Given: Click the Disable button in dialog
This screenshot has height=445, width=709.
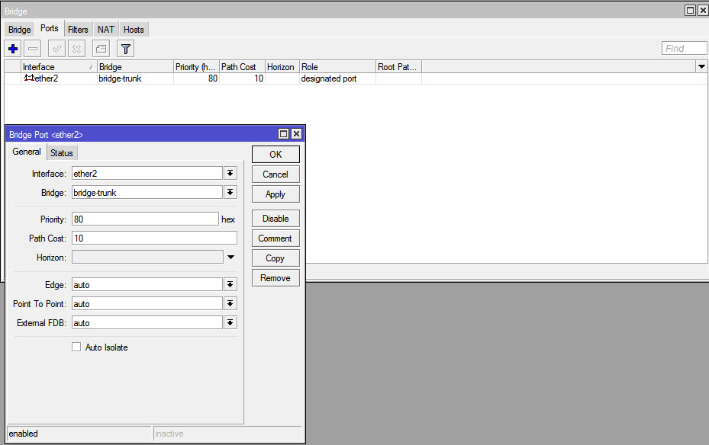Looking at the screenshot, I should 276,219.
